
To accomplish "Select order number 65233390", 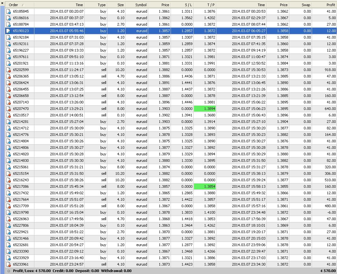I will (x=21, y=251).
